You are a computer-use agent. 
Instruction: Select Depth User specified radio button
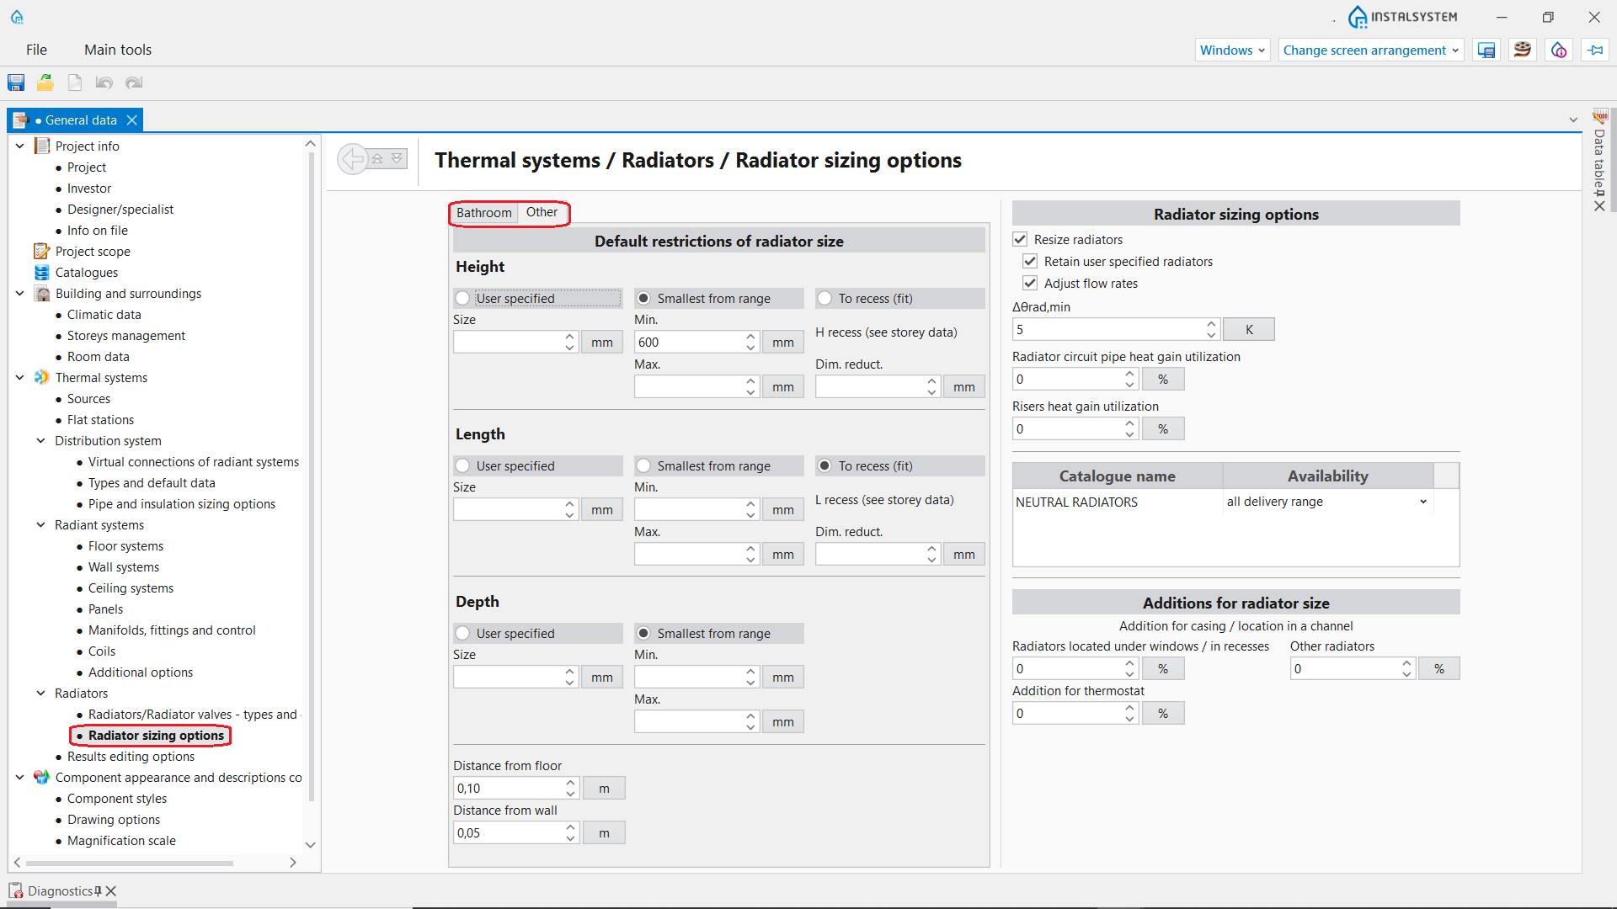coord(462,633)
